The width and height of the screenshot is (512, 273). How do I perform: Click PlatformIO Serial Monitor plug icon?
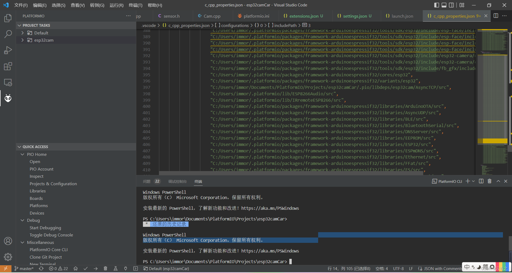pos(126,268)
